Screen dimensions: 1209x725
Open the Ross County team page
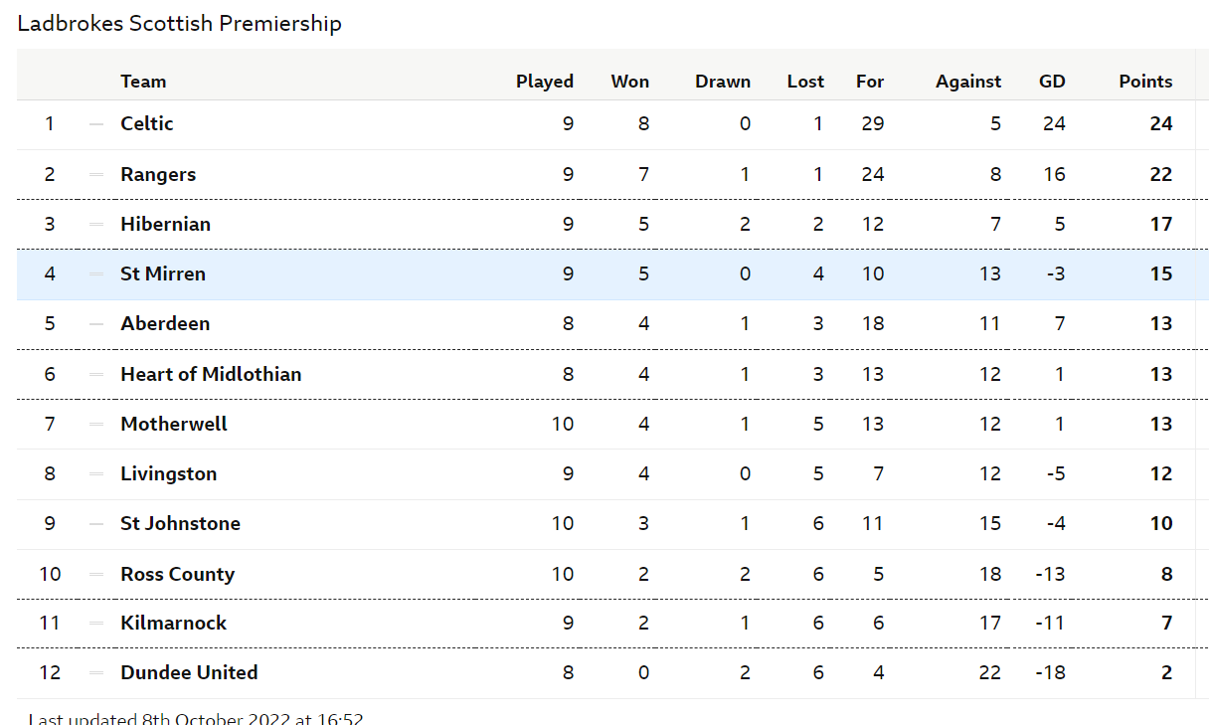coord(177,574)
